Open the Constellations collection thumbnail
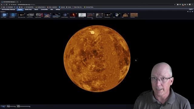The image size is (194, 109). tap(13, 15)
